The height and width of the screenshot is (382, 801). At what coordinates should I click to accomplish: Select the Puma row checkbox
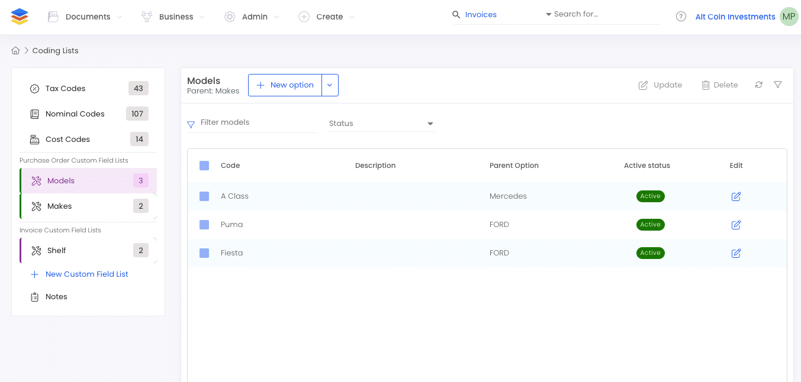pos(204,225)
